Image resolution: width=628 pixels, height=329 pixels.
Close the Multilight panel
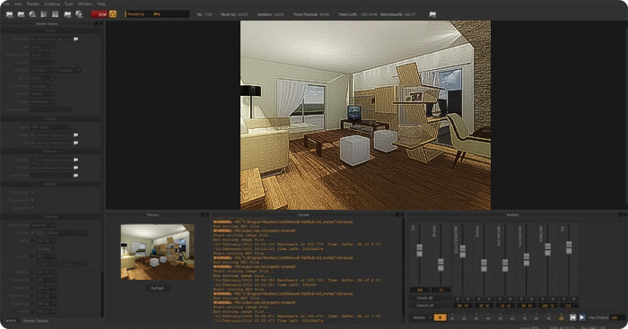(624, 215)
